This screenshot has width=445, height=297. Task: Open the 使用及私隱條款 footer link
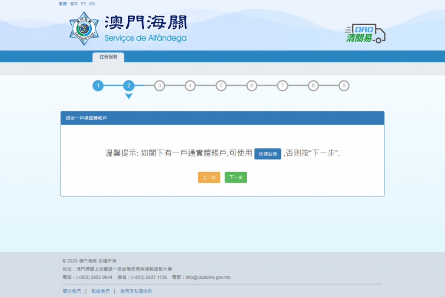[136, 291]
